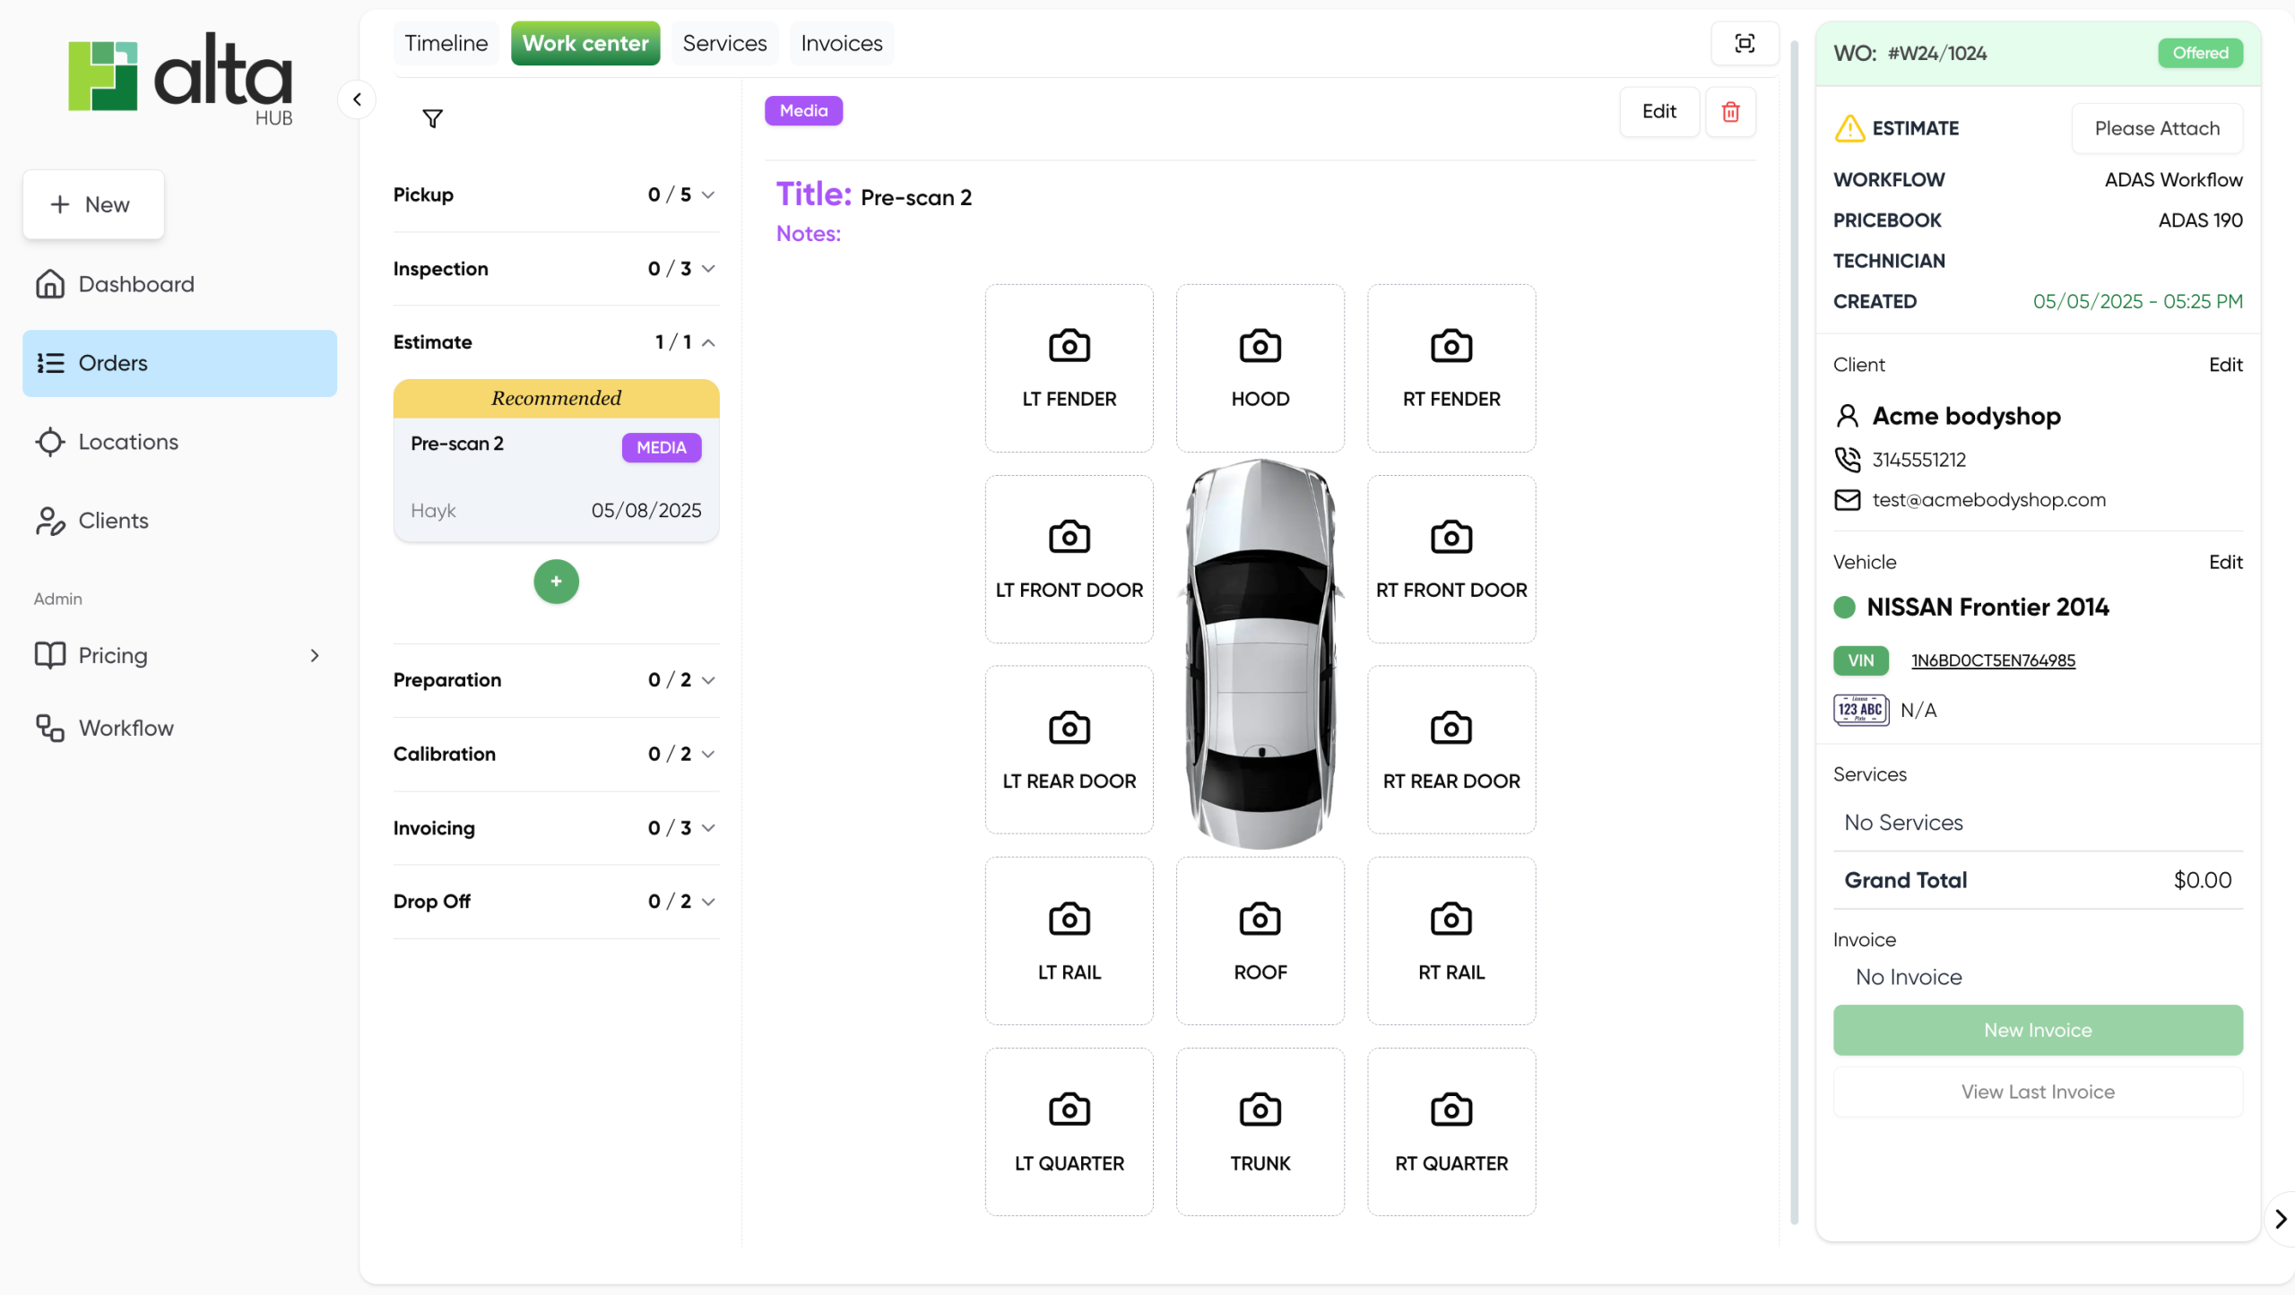Click the fullscreen scan icon button
The height and width of the screenshot is (1295, 2295).
[1744, 43]
